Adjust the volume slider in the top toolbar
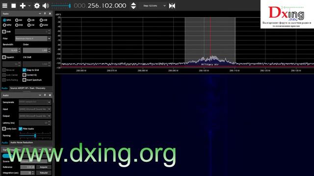This screenshot has width=314, height=176. tap(61, 6)
